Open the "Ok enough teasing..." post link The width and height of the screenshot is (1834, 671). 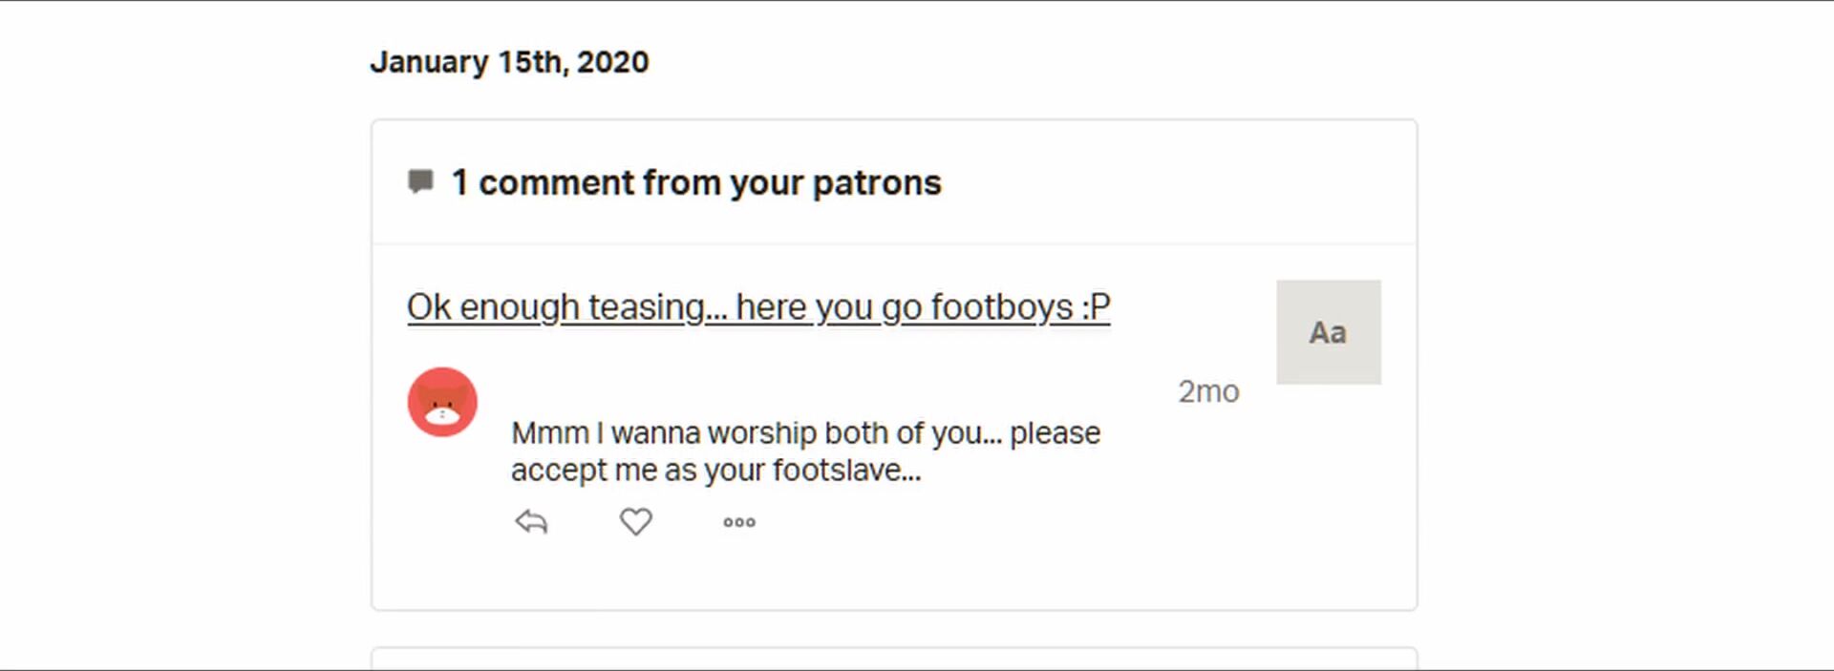coord(757,307)
